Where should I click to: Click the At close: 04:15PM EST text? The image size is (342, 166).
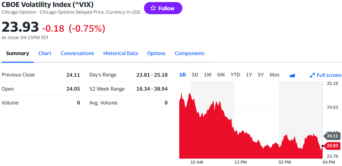coord(25,38)
